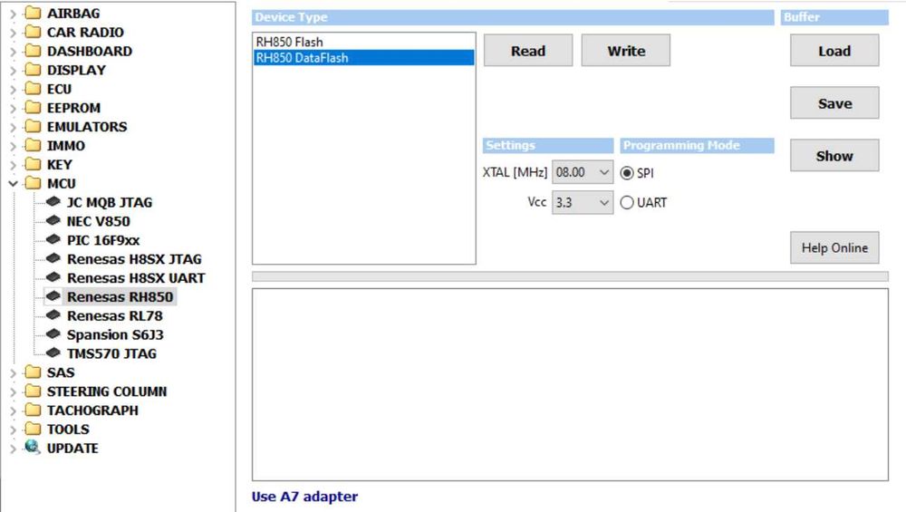
Task: Expand the EEPROM tree node
Action: [14, 108]
